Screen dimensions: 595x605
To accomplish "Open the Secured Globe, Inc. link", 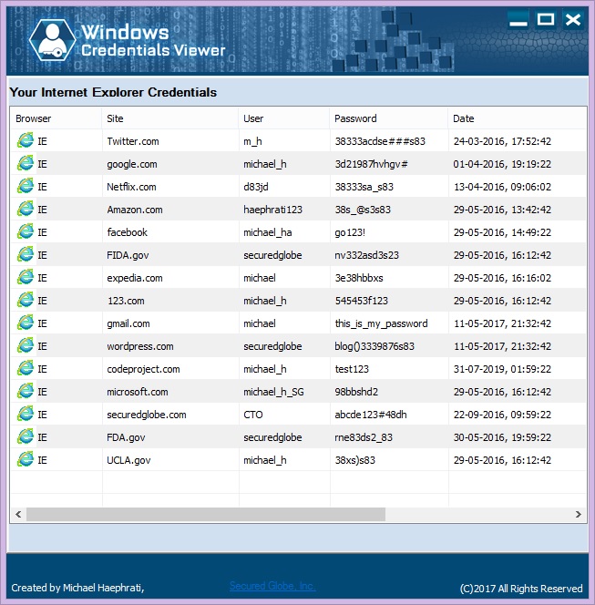I will (272, 586).
